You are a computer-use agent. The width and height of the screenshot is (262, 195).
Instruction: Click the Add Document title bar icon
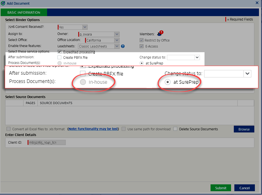pos(4,3)
